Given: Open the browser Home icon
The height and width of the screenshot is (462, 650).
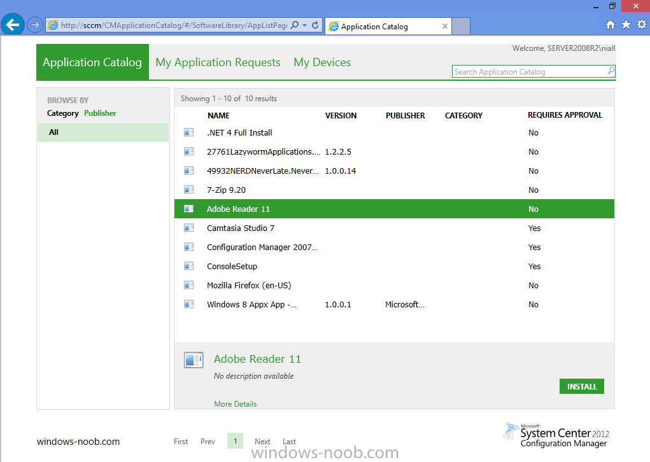Looking at the screenshot, I should click(610, 25).
